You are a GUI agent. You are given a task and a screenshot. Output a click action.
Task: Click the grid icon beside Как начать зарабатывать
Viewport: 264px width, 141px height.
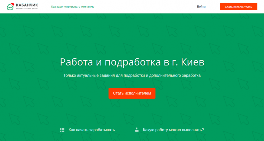point(62,130)
